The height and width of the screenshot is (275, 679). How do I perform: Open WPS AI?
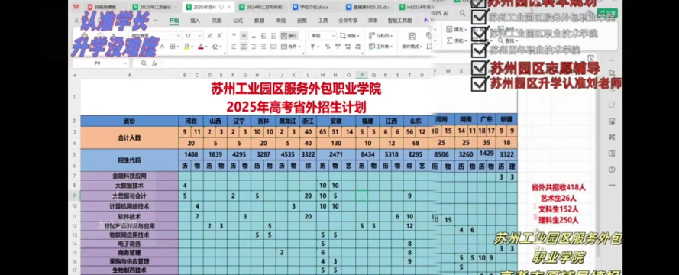click(x=439, y=14)
